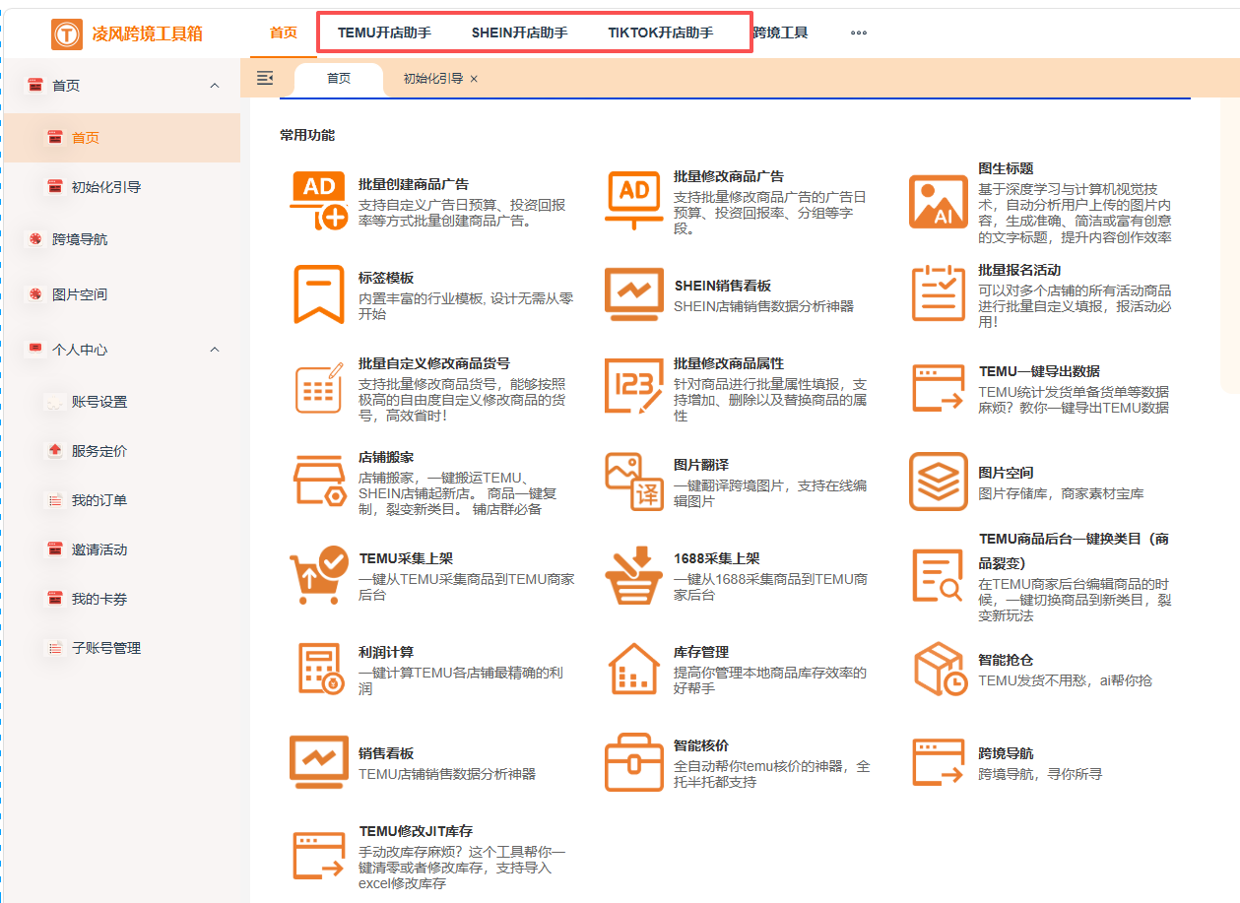Open the TEMU采集上架 cart icon
1240x903 pixels.
pyautogui.click(x=319, y=575)
